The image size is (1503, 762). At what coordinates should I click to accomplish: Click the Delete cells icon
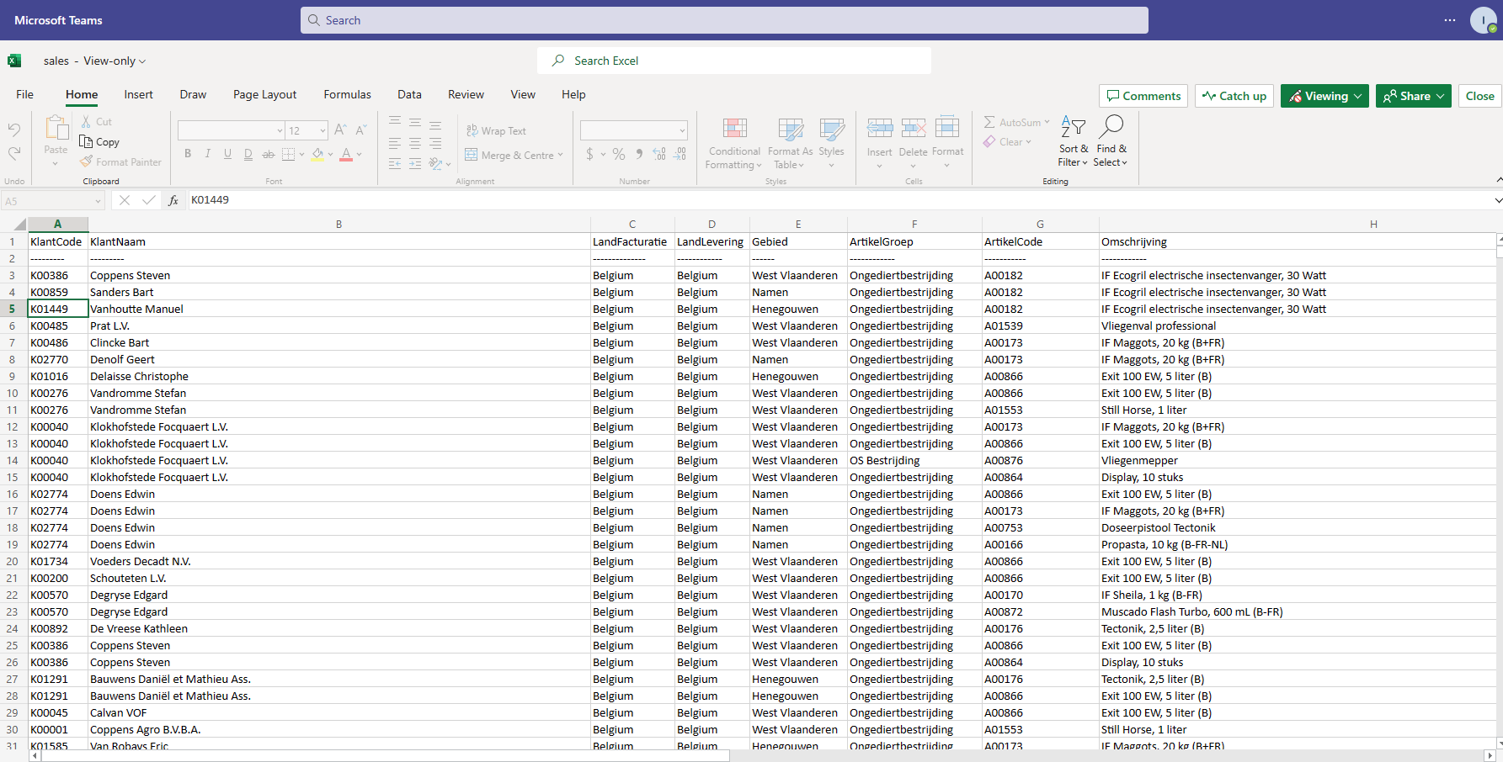click(914, 128)
